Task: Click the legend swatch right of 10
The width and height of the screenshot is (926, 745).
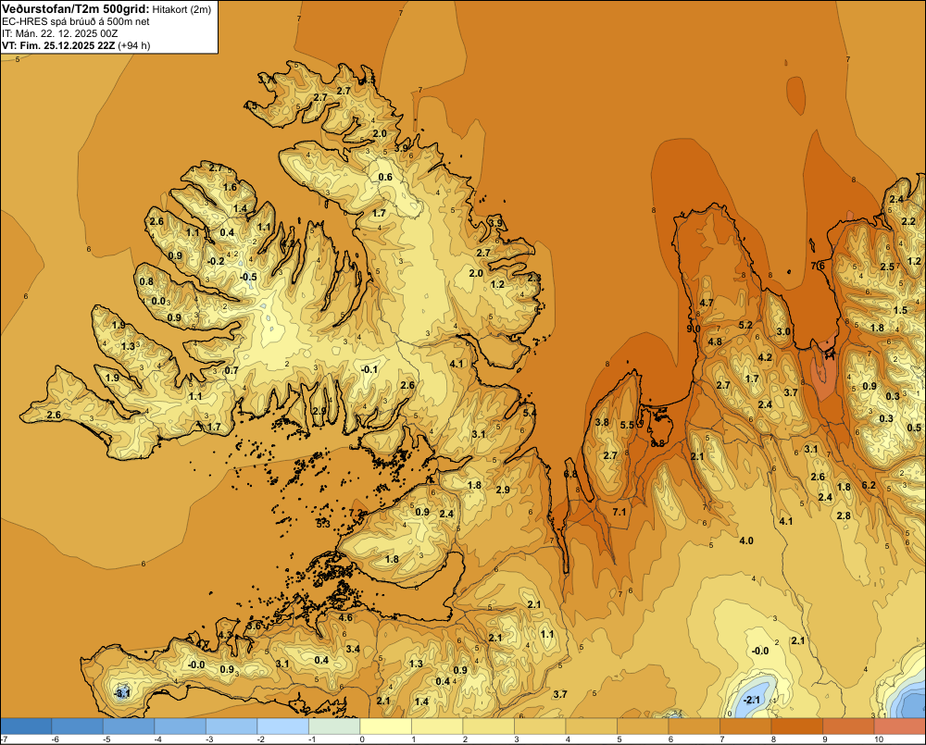Action: 899,726
